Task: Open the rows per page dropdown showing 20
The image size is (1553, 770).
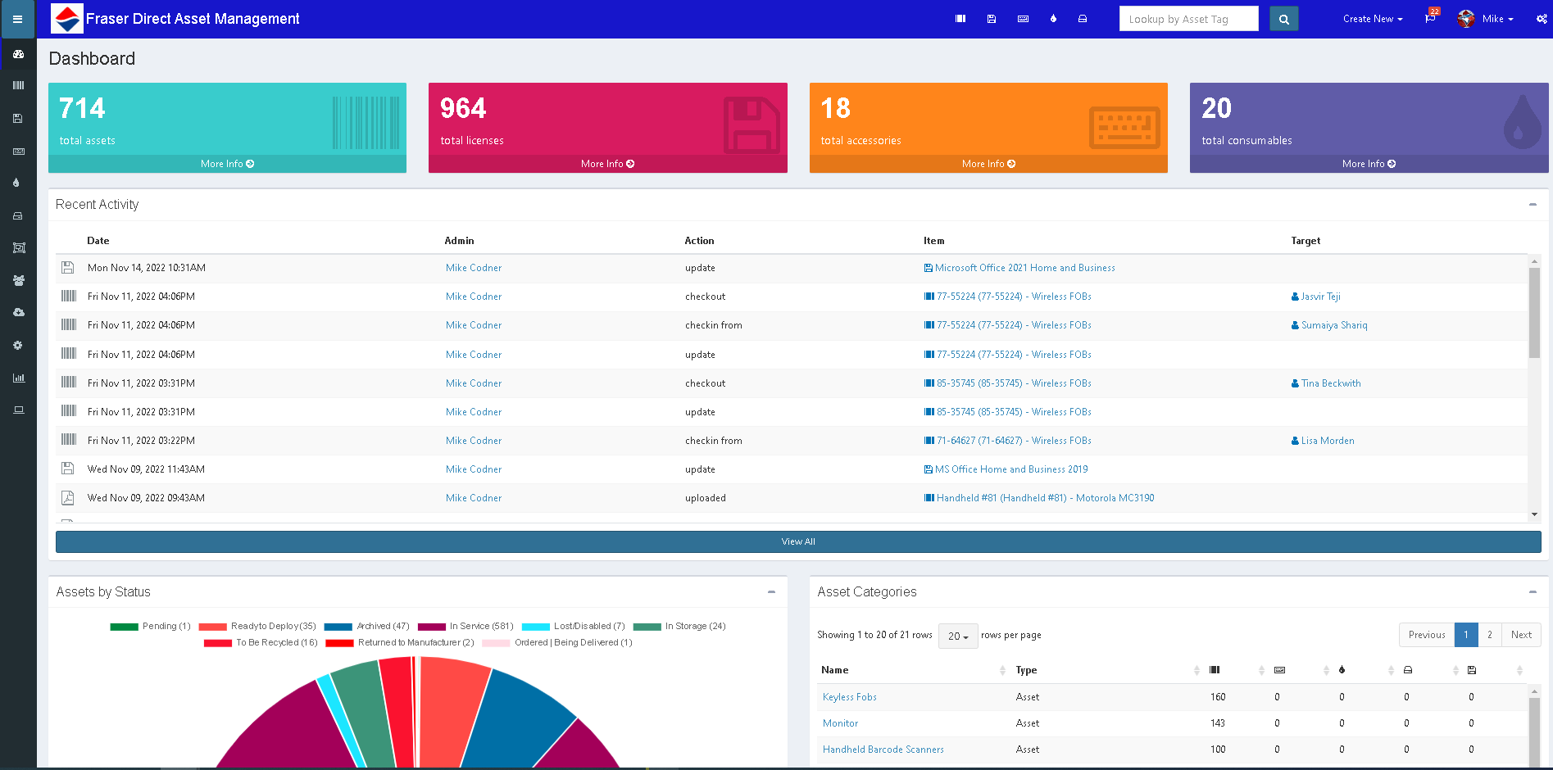Action: [957, 636]
